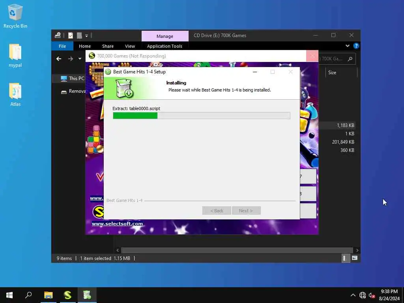Click Explorer New Folder quick access icon
404x303 pixels.
(79, 36)
